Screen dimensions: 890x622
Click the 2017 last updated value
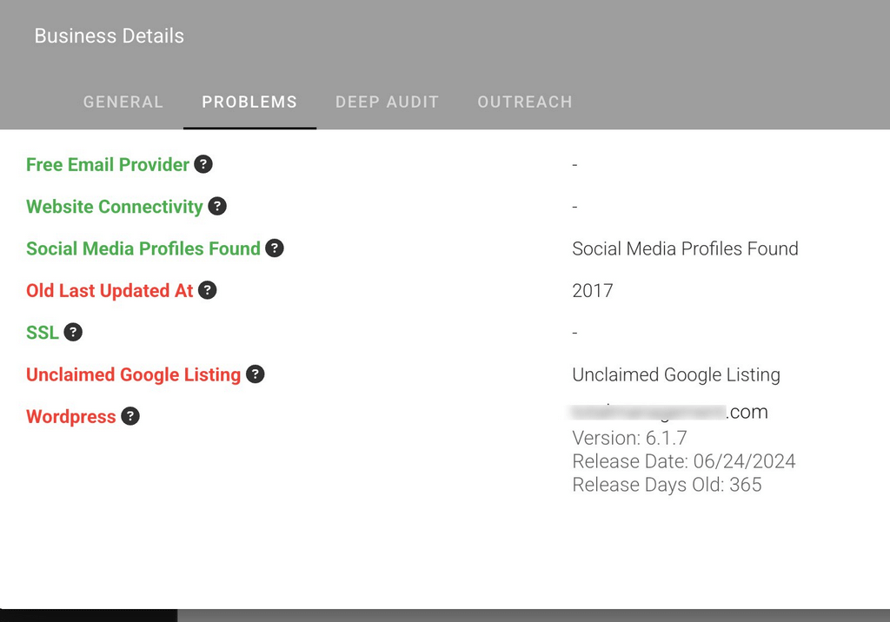(593, 290)
